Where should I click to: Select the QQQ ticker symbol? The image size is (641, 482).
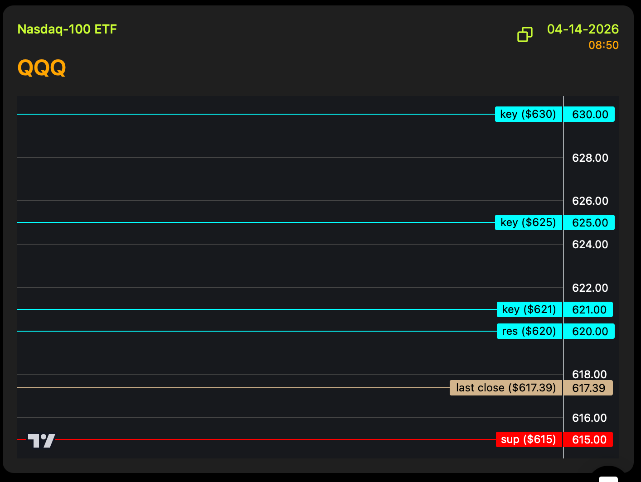42,68
